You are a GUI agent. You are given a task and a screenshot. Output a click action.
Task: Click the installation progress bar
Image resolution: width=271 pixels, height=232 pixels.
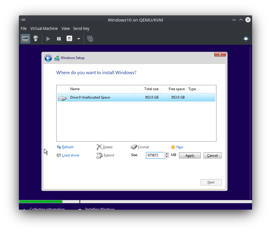(x=135, y=202)
